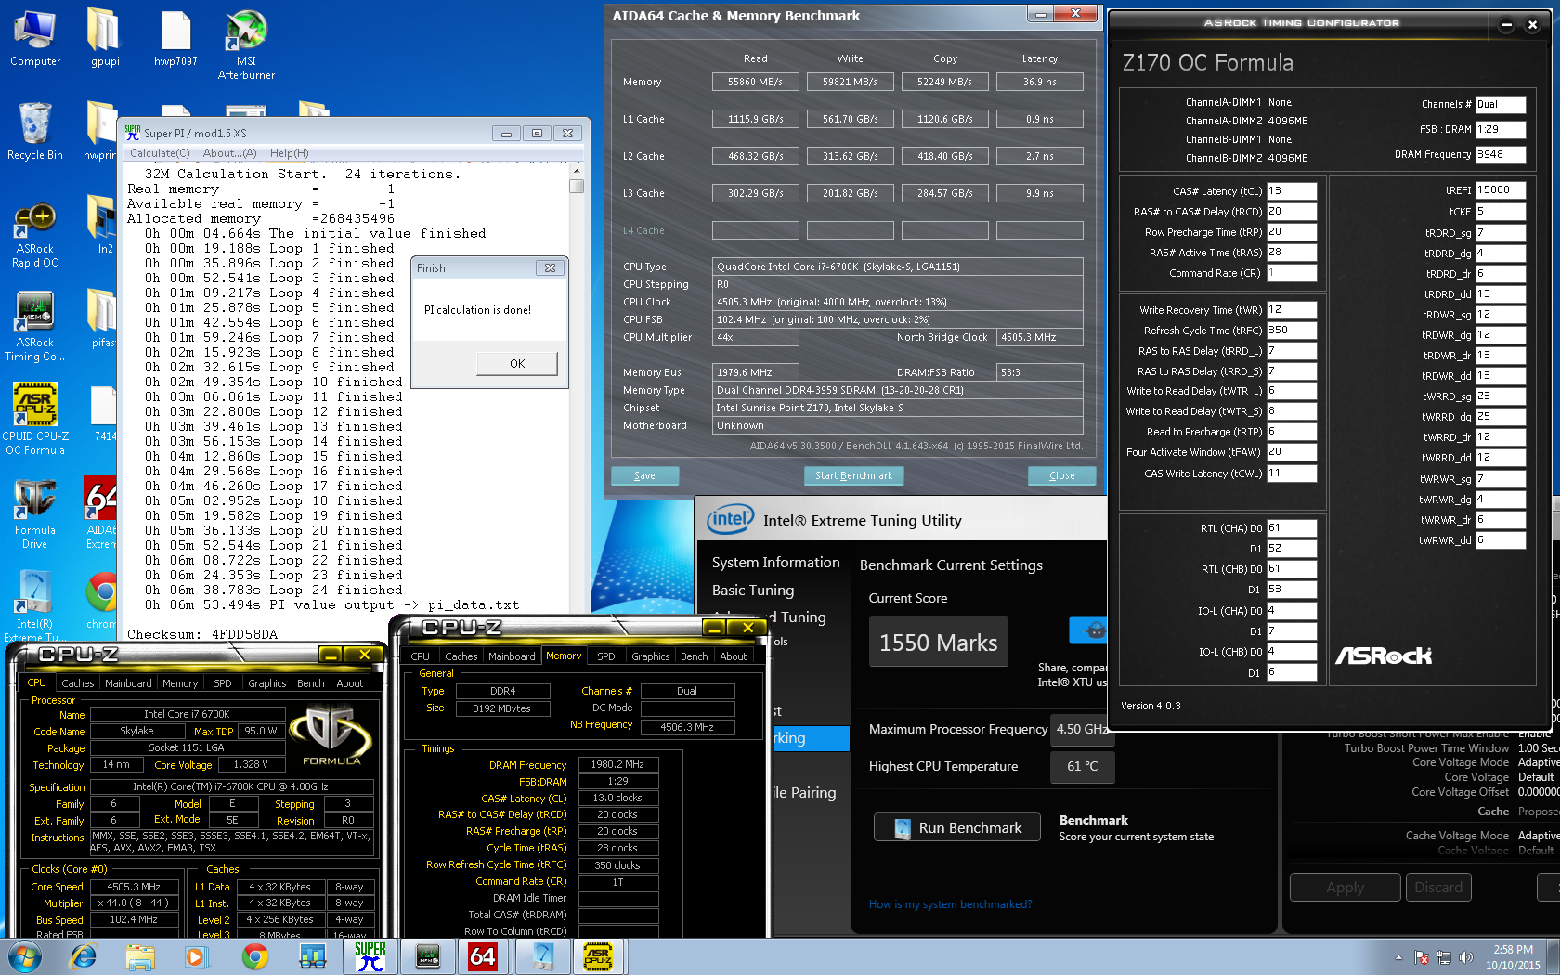Viewport: 1560px width, 975px height.
Task: Click the Memory Read 55860 MB/s result
Action: 755,82
